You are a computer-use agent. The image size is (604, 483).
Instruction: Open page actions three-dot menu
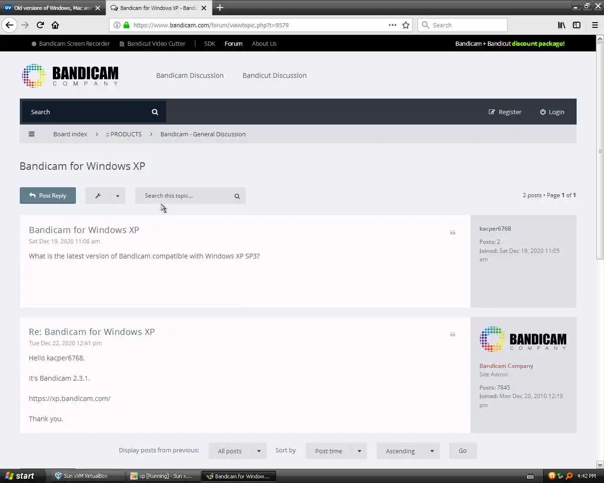tap(392, 25)
